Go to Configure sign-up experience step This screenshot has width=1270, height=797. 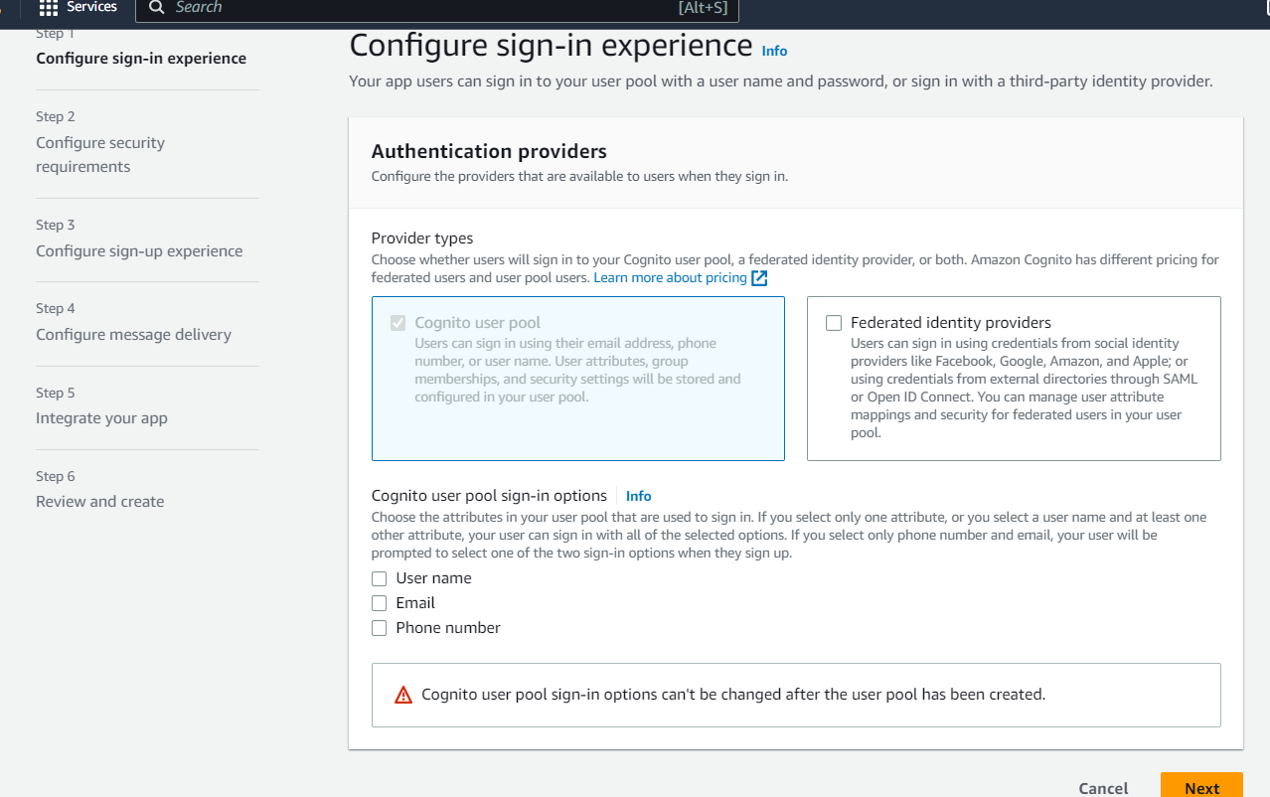(x=139, y=251)
